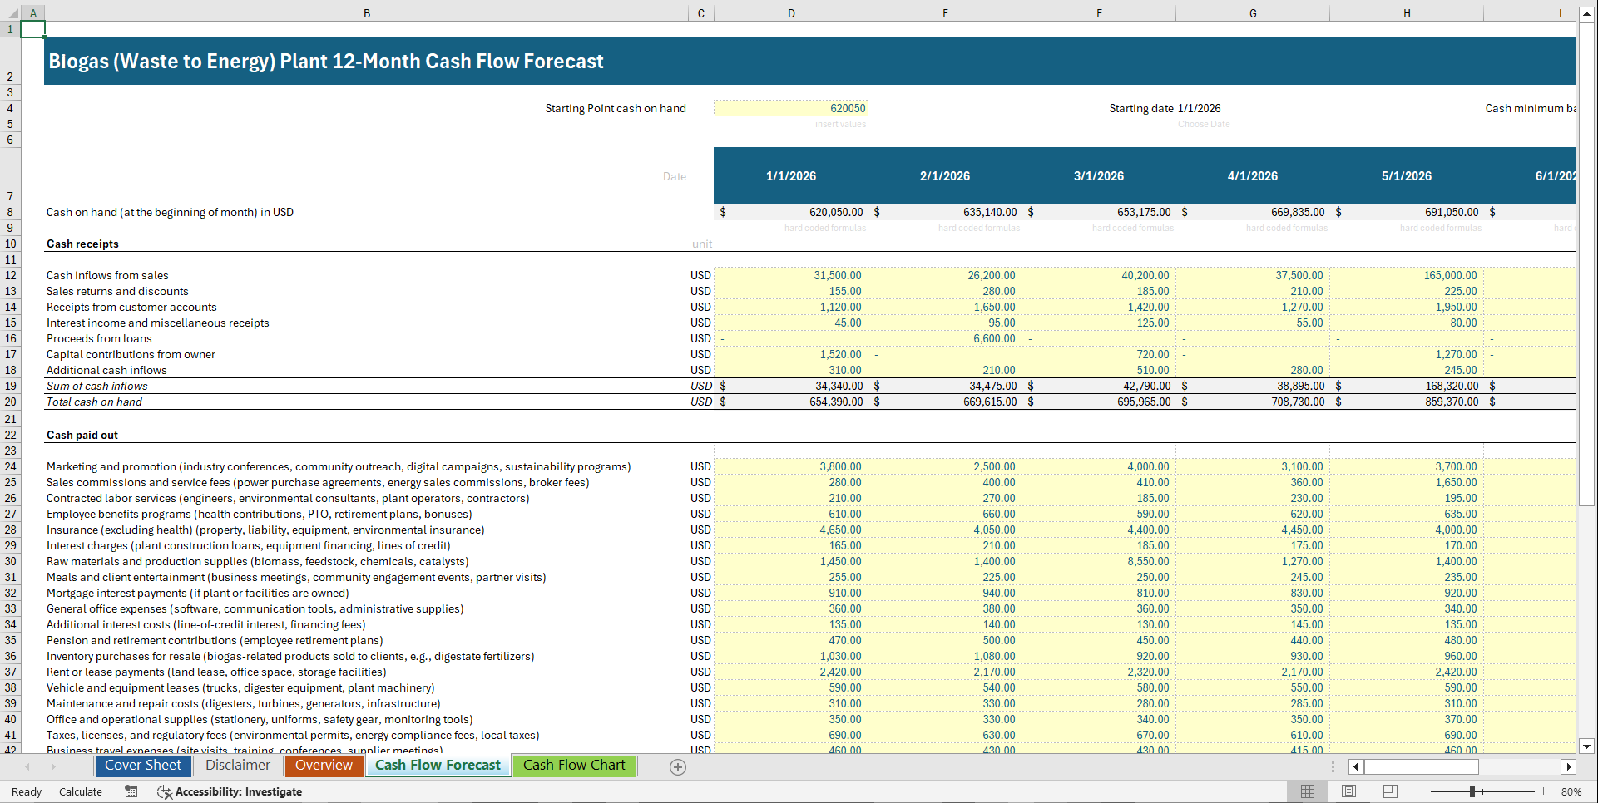Select column D header

tap(790, 13)
